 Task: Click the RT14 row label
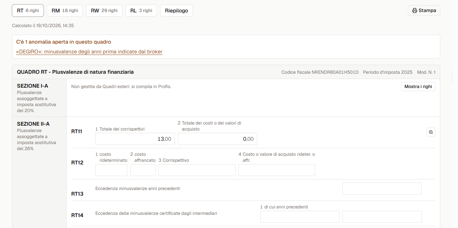(77, 215)
